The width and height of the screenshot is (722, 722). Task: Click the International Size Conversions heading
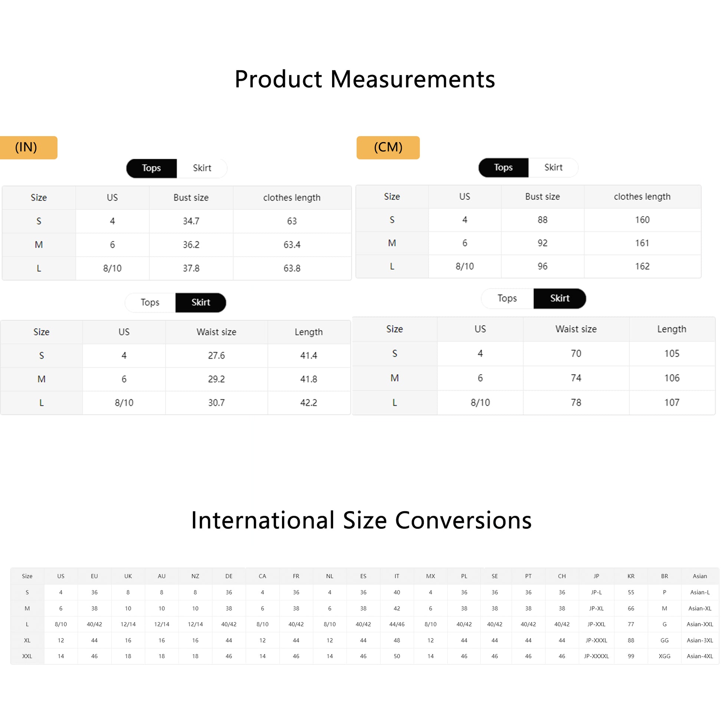361,520
